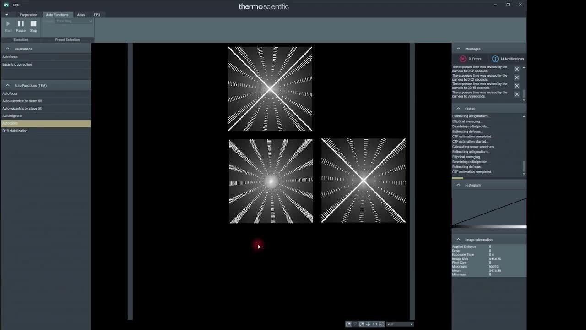
Task: Click the pan/move crosshair icon
Action: pyautogui.click(x=368, y=324)
